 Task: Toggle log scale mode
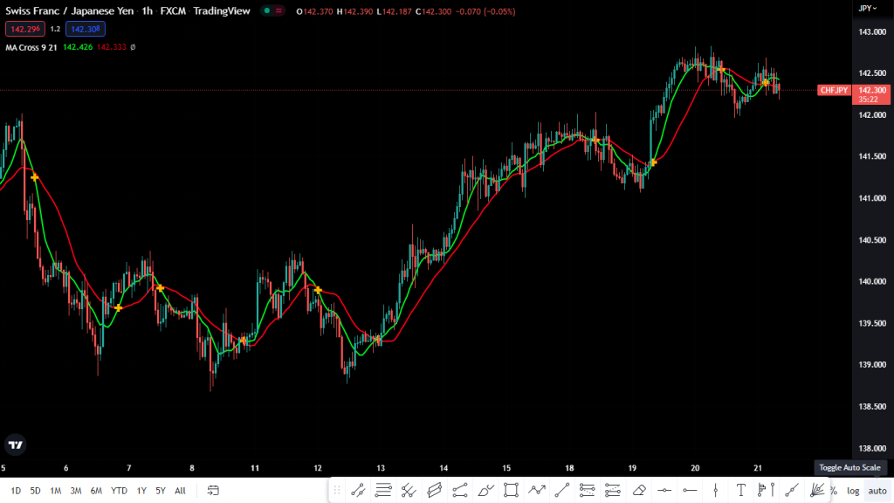pyautogui.click(x=853, y=491)
